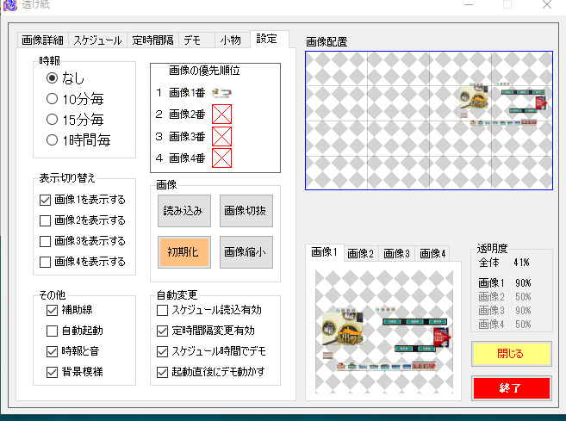
Task: Select the 画像1 preview tab
Action: [x=324, y=251]
